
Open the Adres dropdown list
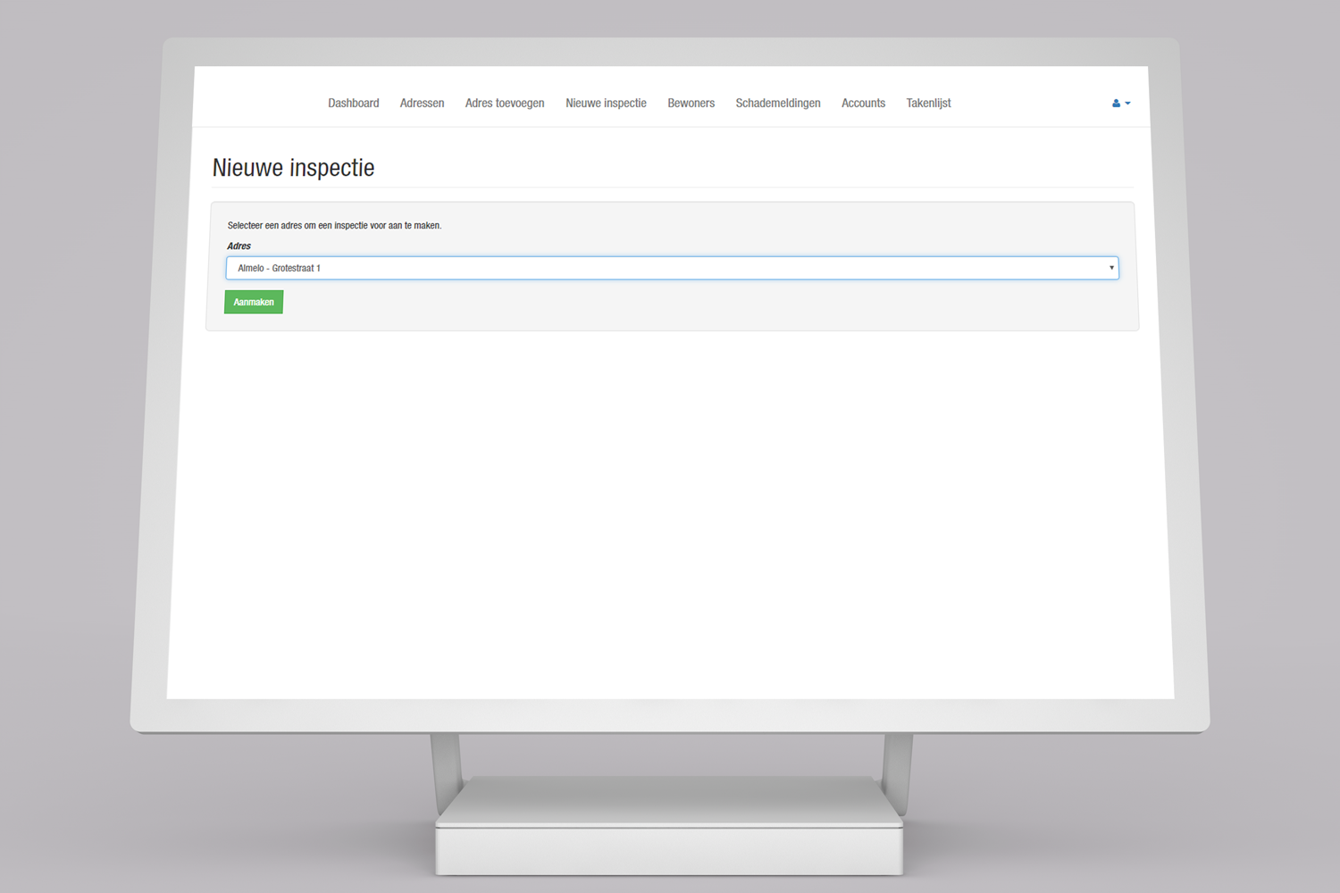[671, 268]
